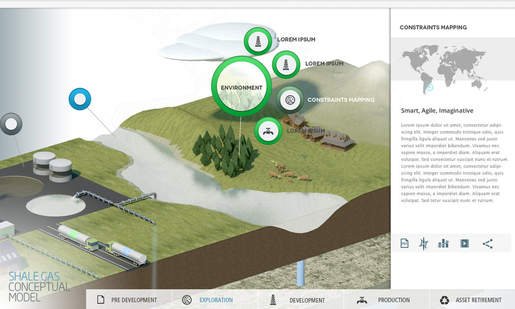Screen dimensions: 515x309
Task: Click the location marker on world map
Action: click(x=430, y=87)
